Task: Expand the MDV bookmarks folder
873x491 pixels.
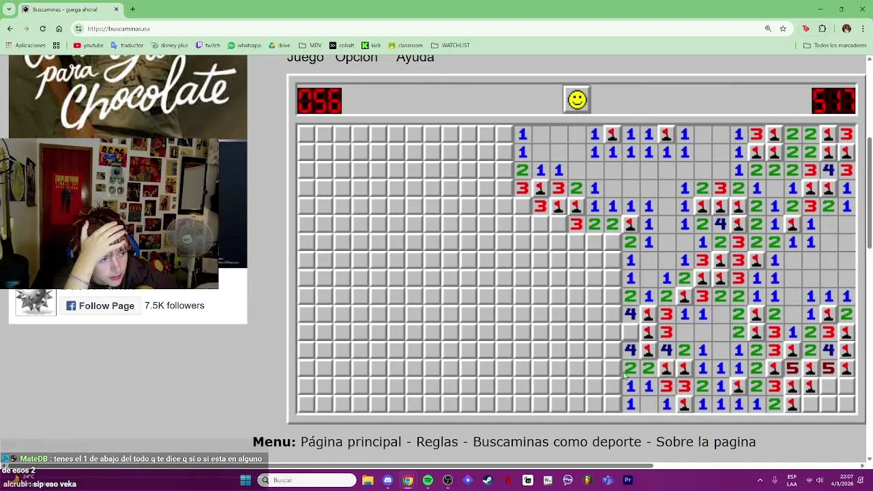Action: pyautogui.click(x=310, y=46)
